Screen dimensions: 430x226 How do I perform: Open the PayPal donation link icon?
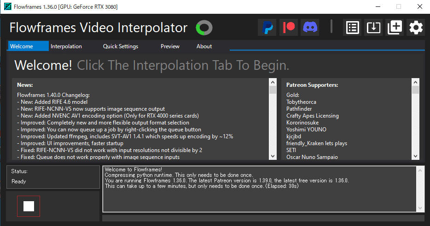click(267, 28)
